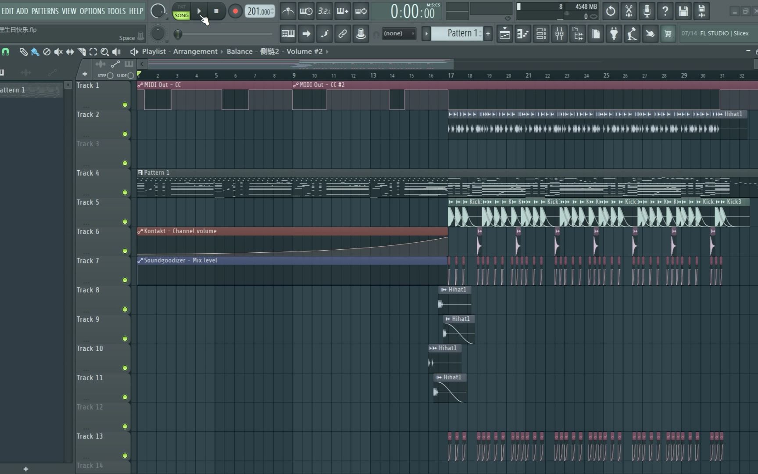Open the ADD menu
758x474 pixels.
[22, 11]
